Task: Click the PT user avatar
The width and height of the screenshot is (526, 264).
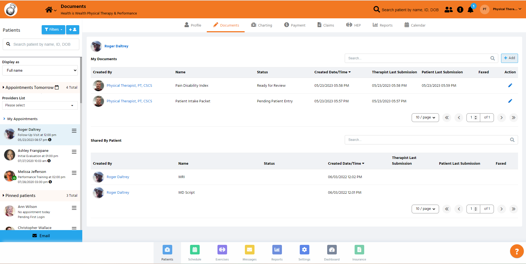Action: [x=485, y=9]
